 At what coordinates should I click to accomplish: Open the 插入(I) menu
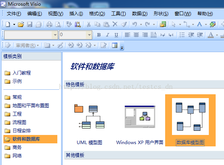coord(76,14)
